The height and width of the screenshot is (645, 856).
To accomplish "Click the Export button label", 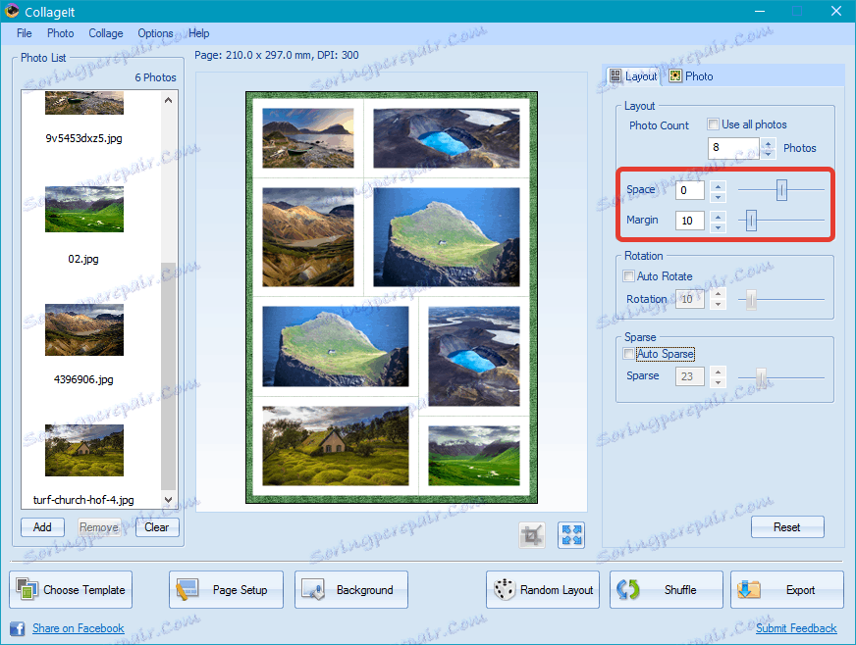I will coord(800,590).
